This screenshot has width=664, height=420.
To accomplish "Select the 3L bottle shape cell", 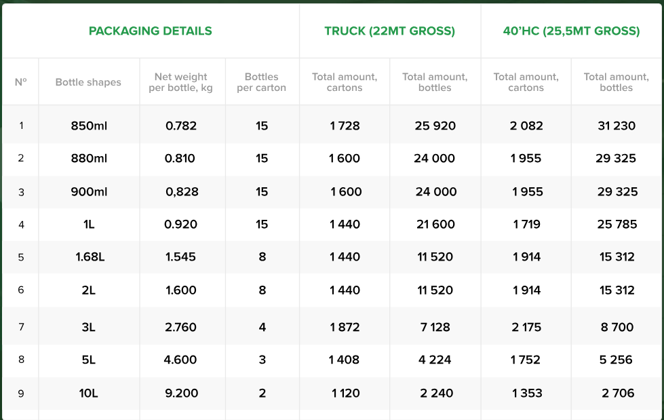I will click(x=88, y=327).
